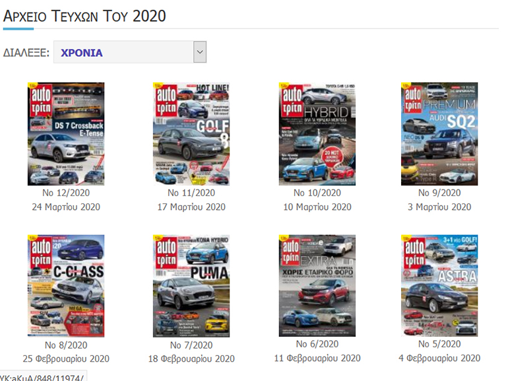Viewport: 508px width, 381px height.
Task: Open the DS 7 Crossback issue cover
Action: (x=66, y=134)
